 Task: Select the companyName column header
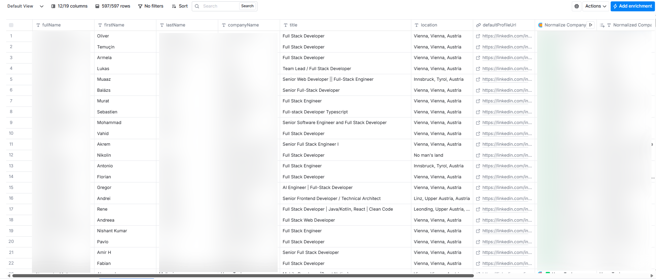[x=249, y=25]
